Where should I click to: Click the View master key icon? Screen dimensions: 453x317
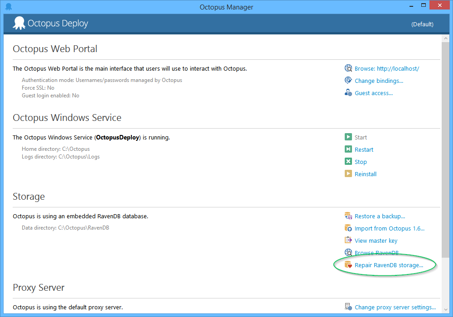tap(348, 240)
